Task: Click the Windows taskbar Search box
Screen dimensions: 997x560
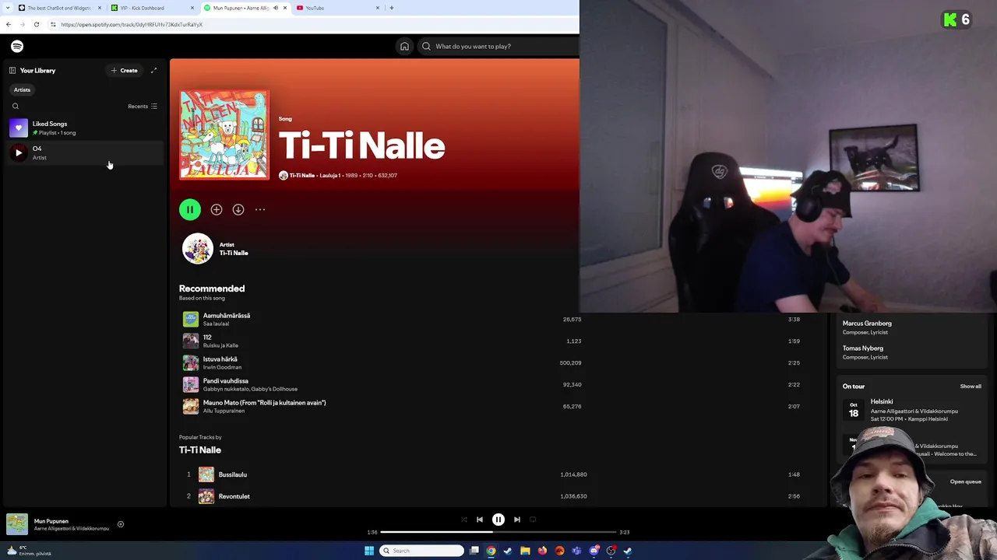Action: (x=421, y=551)
